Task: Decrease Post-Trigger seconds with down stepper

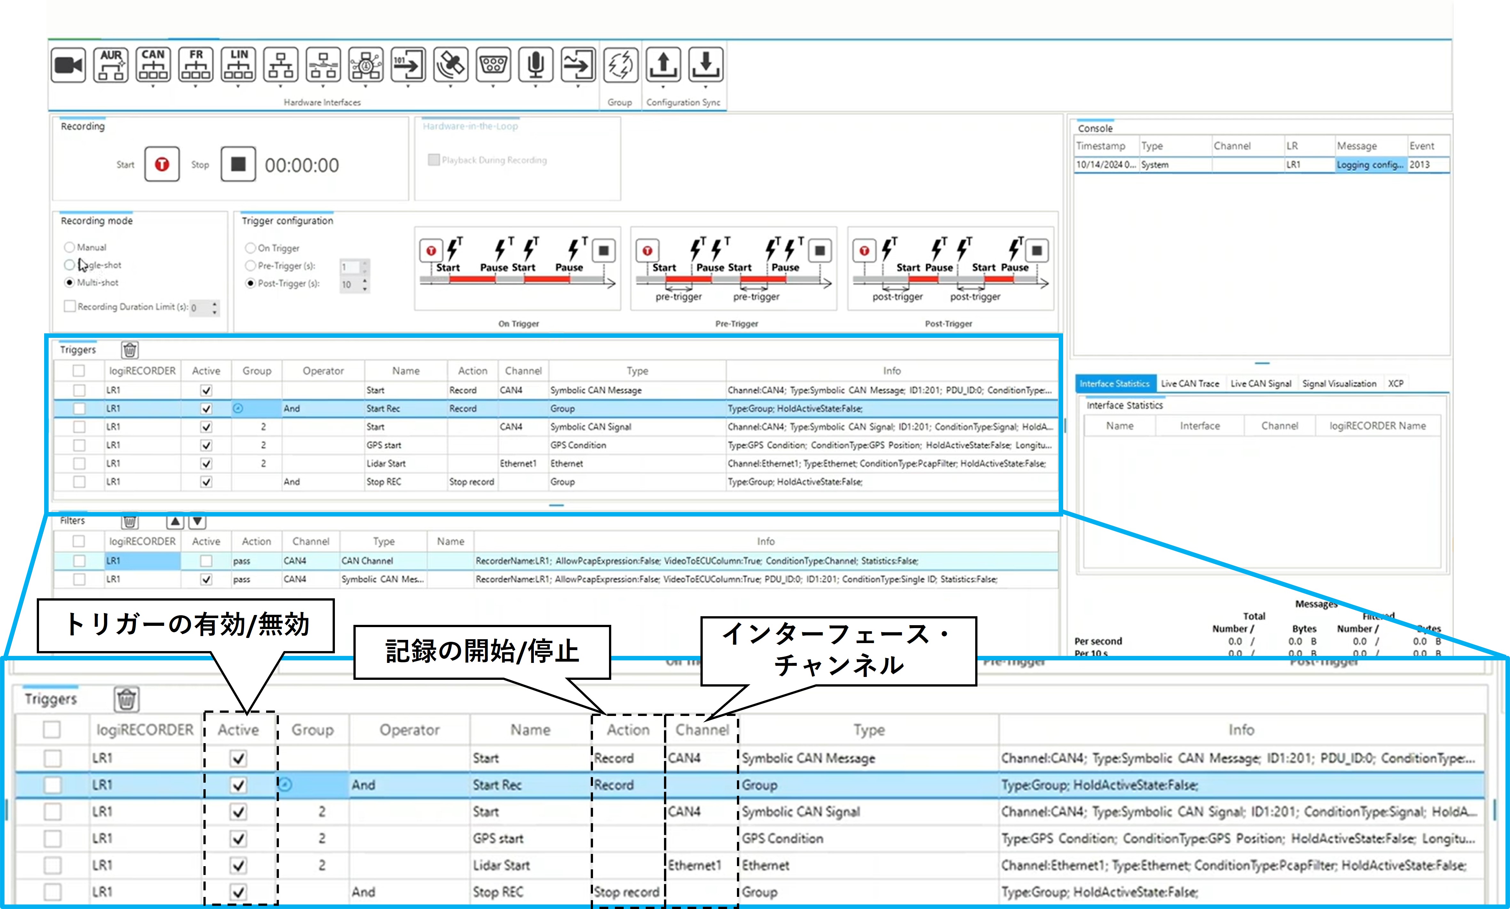Action: point(365,289)
